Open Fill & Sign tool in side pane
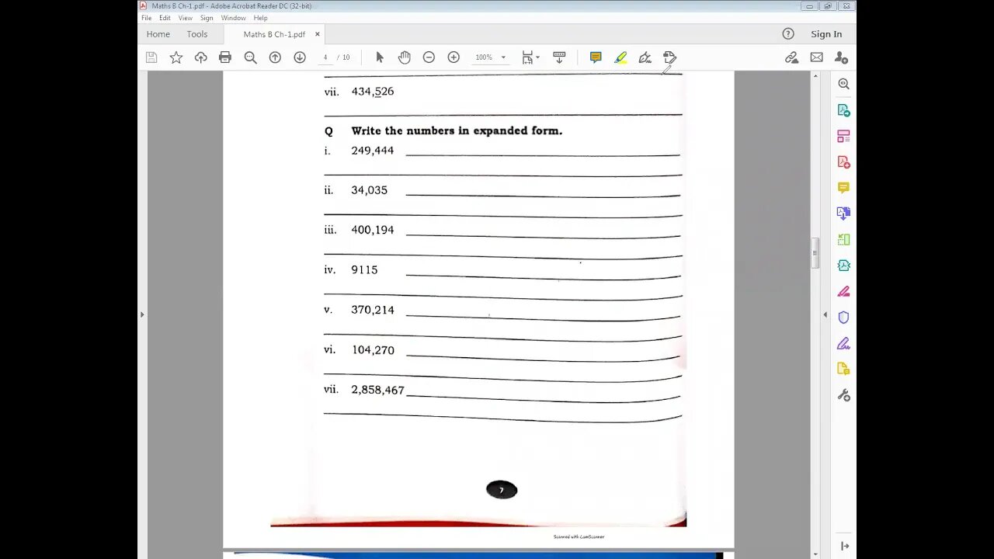 (x=844, y=344)
